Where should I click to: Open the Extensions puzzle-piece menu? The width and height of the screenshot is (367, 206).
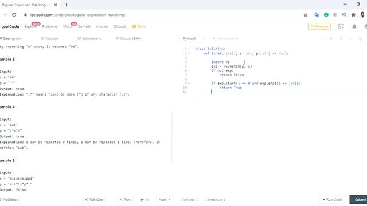click(x=353, y=15)
